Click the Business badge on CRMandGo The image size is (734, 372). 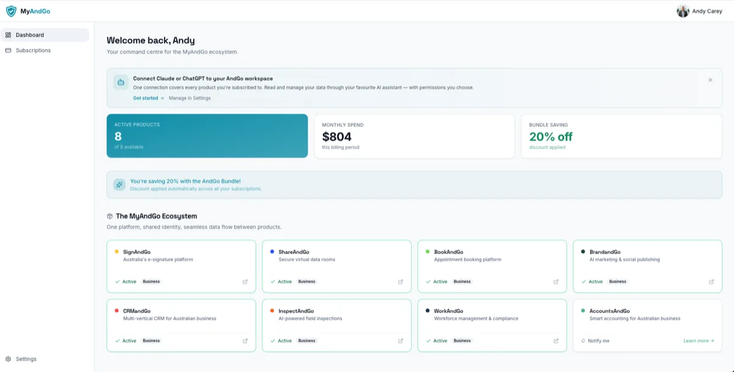pyautogui.click(x=151, y=341)
